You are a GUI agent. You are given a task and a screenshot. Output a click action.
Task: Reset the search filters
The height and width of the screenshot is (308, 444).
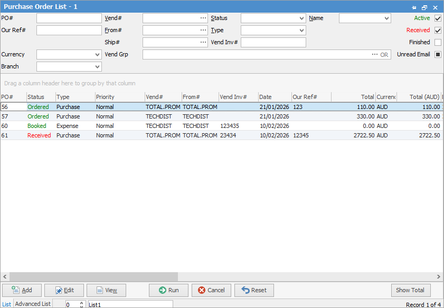pyautogui.click(x=254, y=290)
